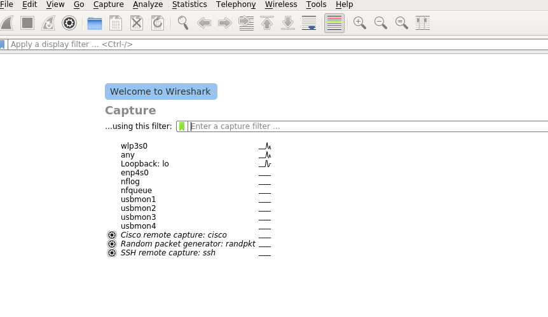548x317 pixels.
Task: Click into the display filter field
Action: pyautogui.click(x=273, y=44)
